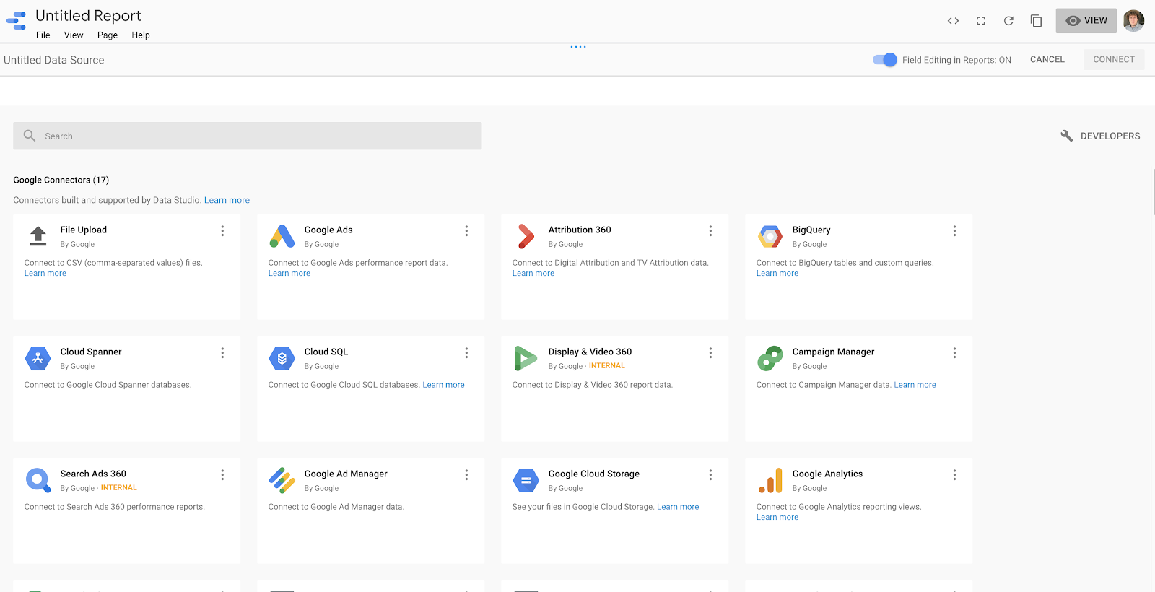Image resolution: width=1155 pixels, height=592 pixels.
Task: Click the panel drag handle dots
Action: [x=578, y=47]
